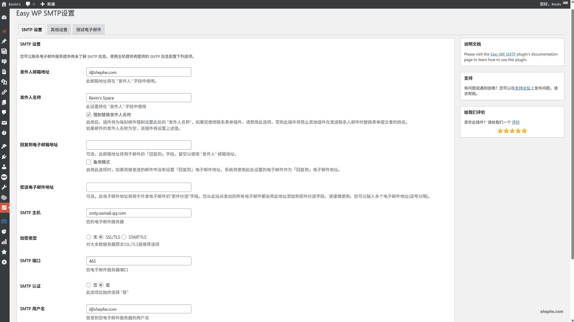Open the Easy WP SMTP documentation link
The width and height of the screenshot is (574, 322).
point(503,54)
